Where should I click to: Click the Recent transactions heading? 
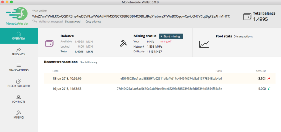point(61,62)
